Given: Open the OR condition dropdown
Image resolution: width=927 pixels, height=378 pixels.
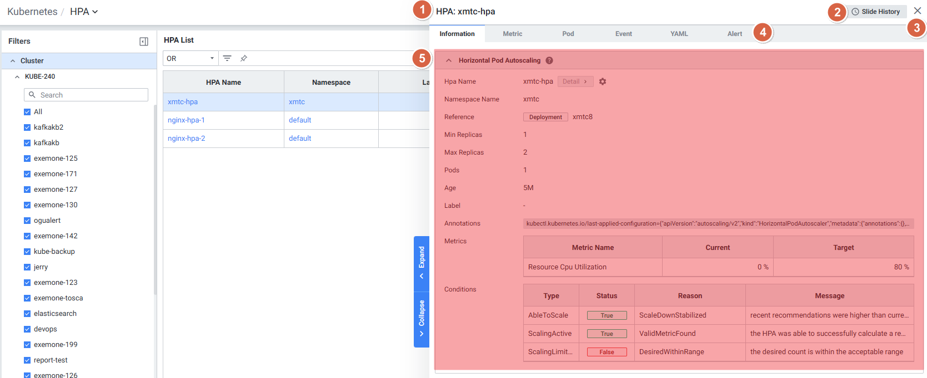Looking at the screenshot, I should tap(191, 58).
